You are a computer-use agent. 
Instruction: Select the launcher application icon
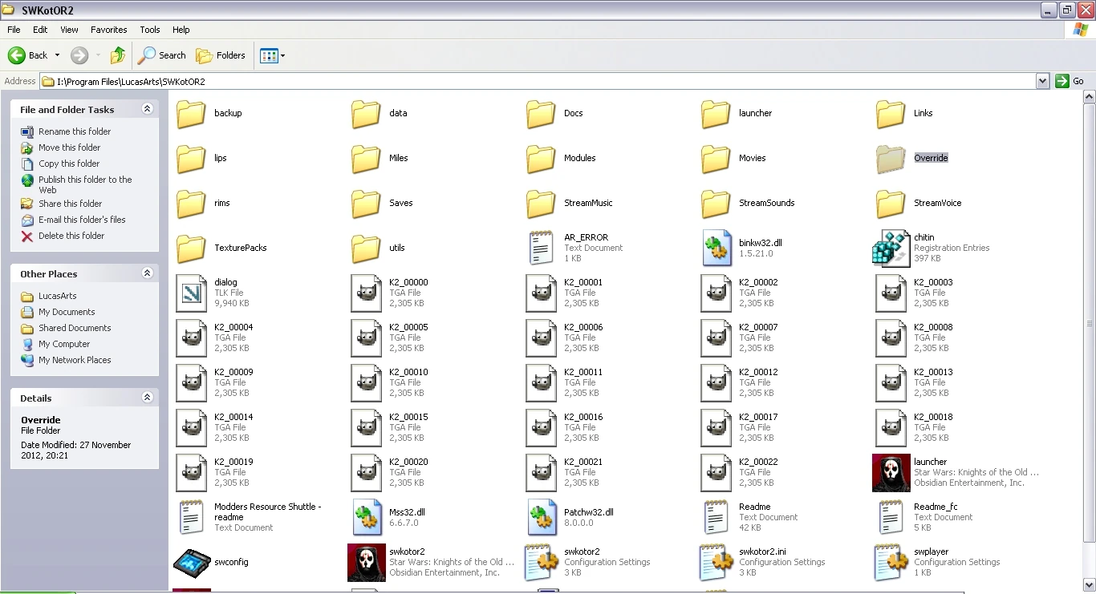891,473
